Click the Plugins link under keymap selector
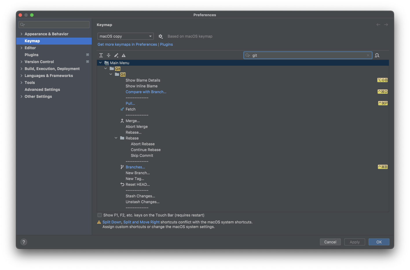Viewport: 410px width, 270px height. pos(166,44)
